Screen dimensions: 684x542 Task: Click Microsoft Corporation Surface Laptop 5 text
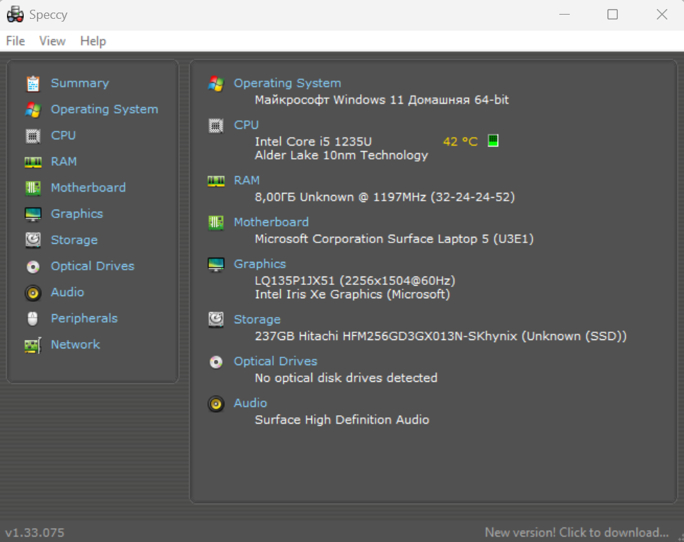click(394, 239)
